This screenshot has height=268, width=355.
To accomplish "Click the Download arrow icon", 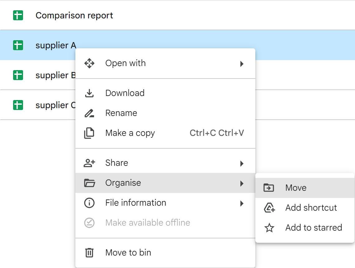I will tap(89, 93).
